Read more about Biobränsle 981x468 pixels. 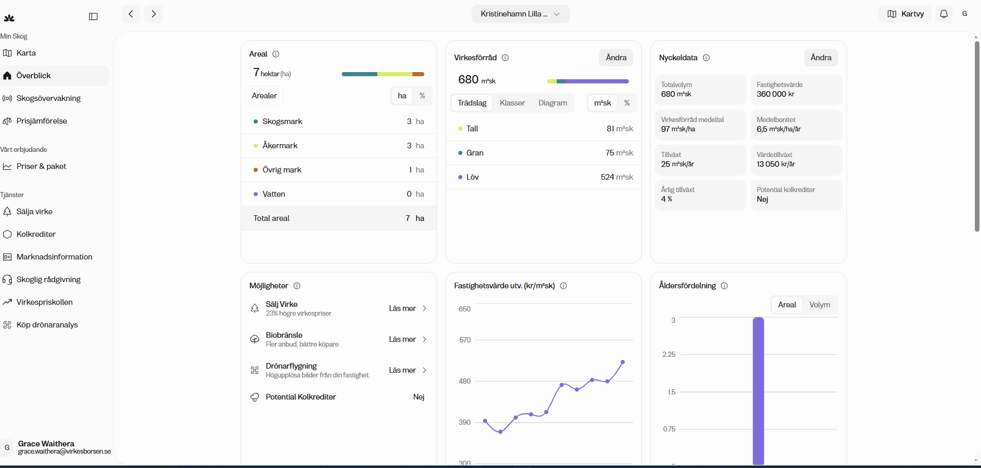pyautogui.click(x=402, y=339)
